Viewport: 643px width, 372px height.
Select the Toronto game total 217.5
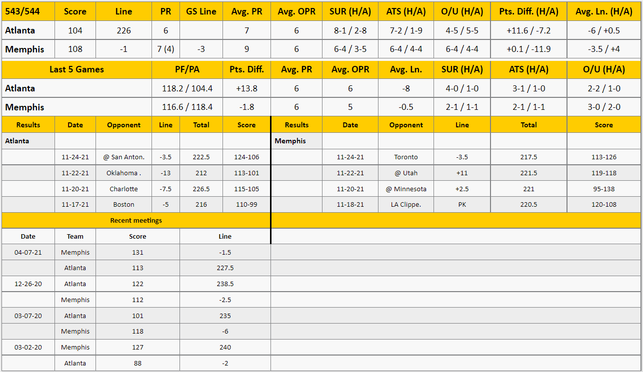click(528, 157)
